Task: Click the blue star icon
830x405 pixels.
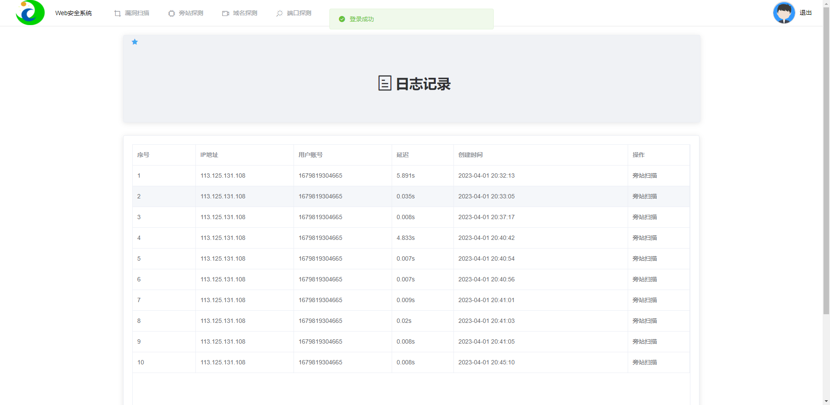Action: pos(135,42)
